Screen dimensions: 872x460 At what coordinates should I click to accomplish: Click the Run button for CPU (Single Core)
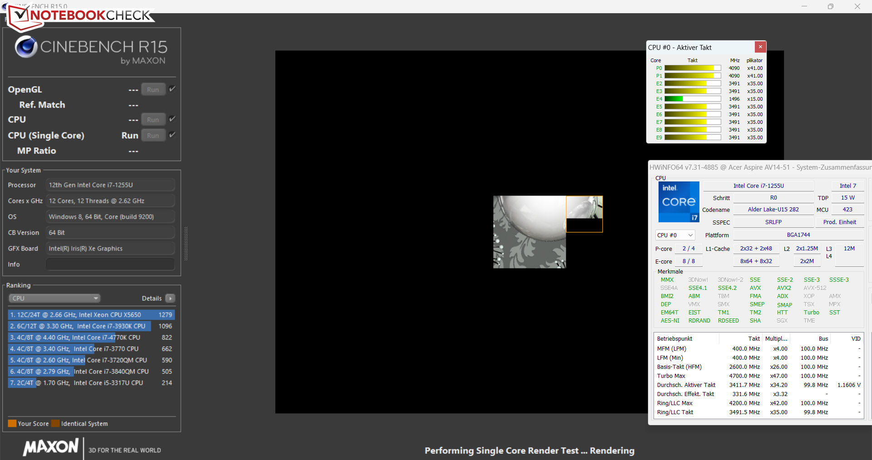(x=153, y=135)
